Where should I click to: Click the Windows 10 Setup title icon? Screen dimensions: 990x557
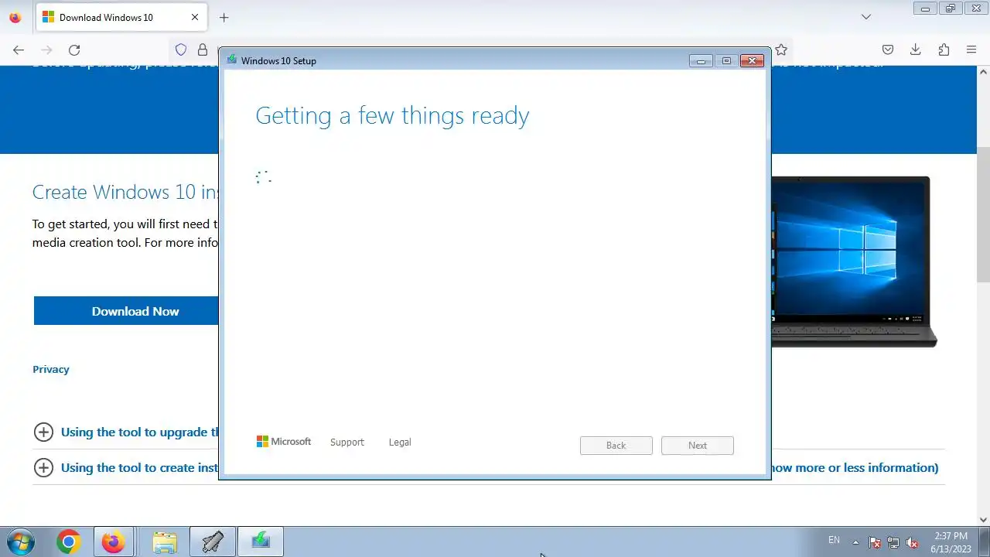coord(231,60)
